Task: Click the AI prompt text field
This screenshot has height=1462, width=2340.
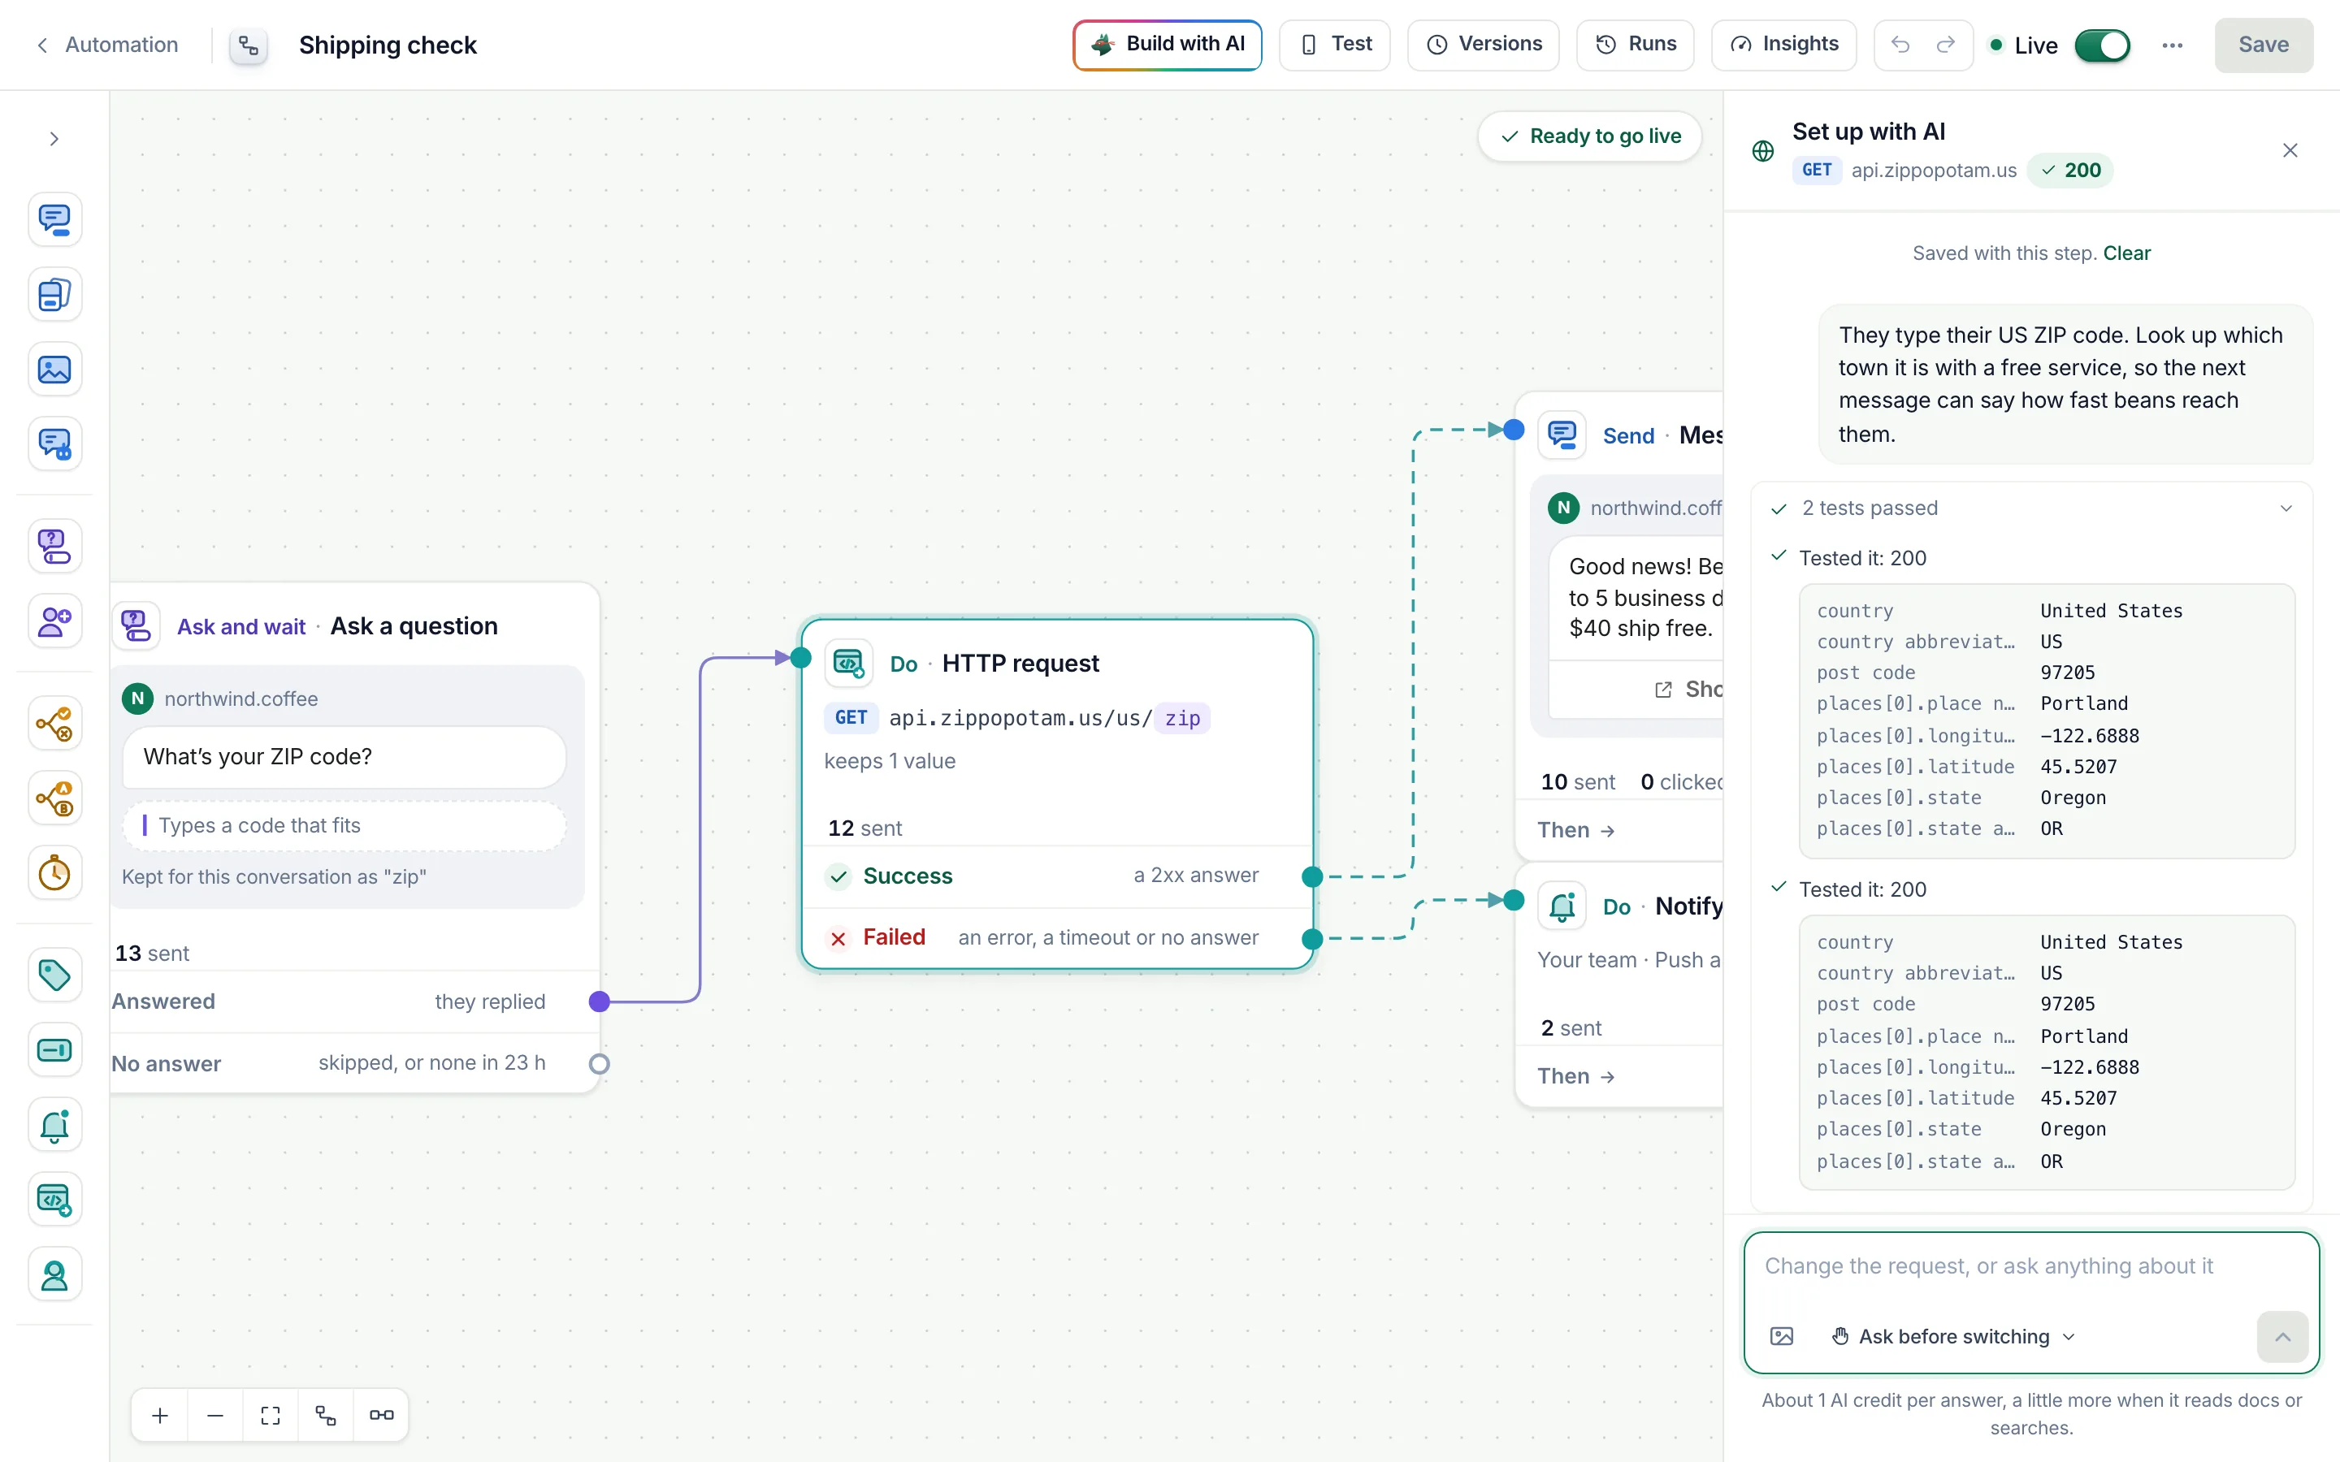Action: (x=2030, y=1267)
